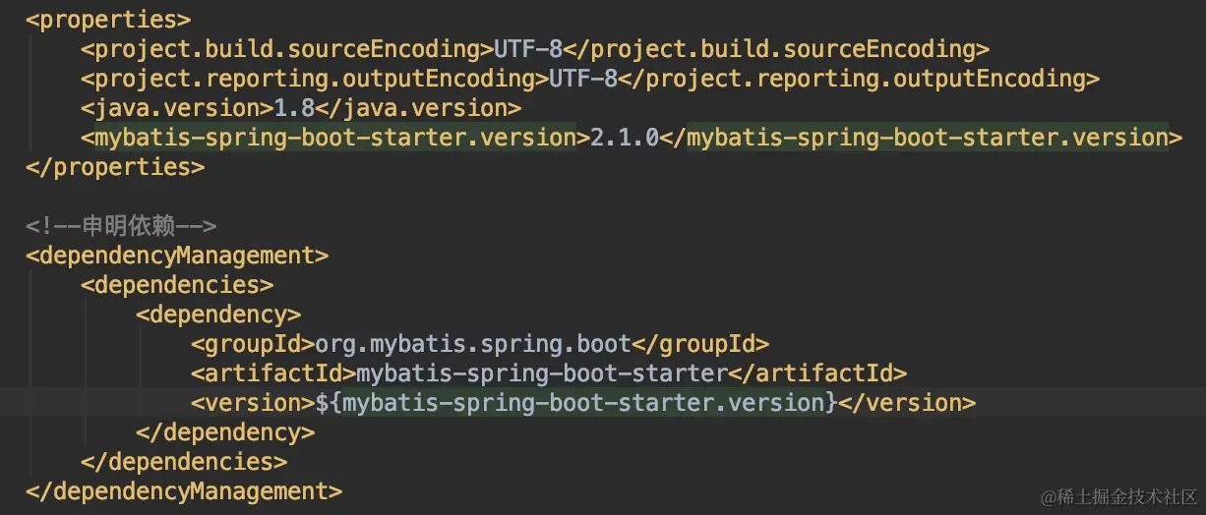Click the opening dependency tag

tap(218, 315)
